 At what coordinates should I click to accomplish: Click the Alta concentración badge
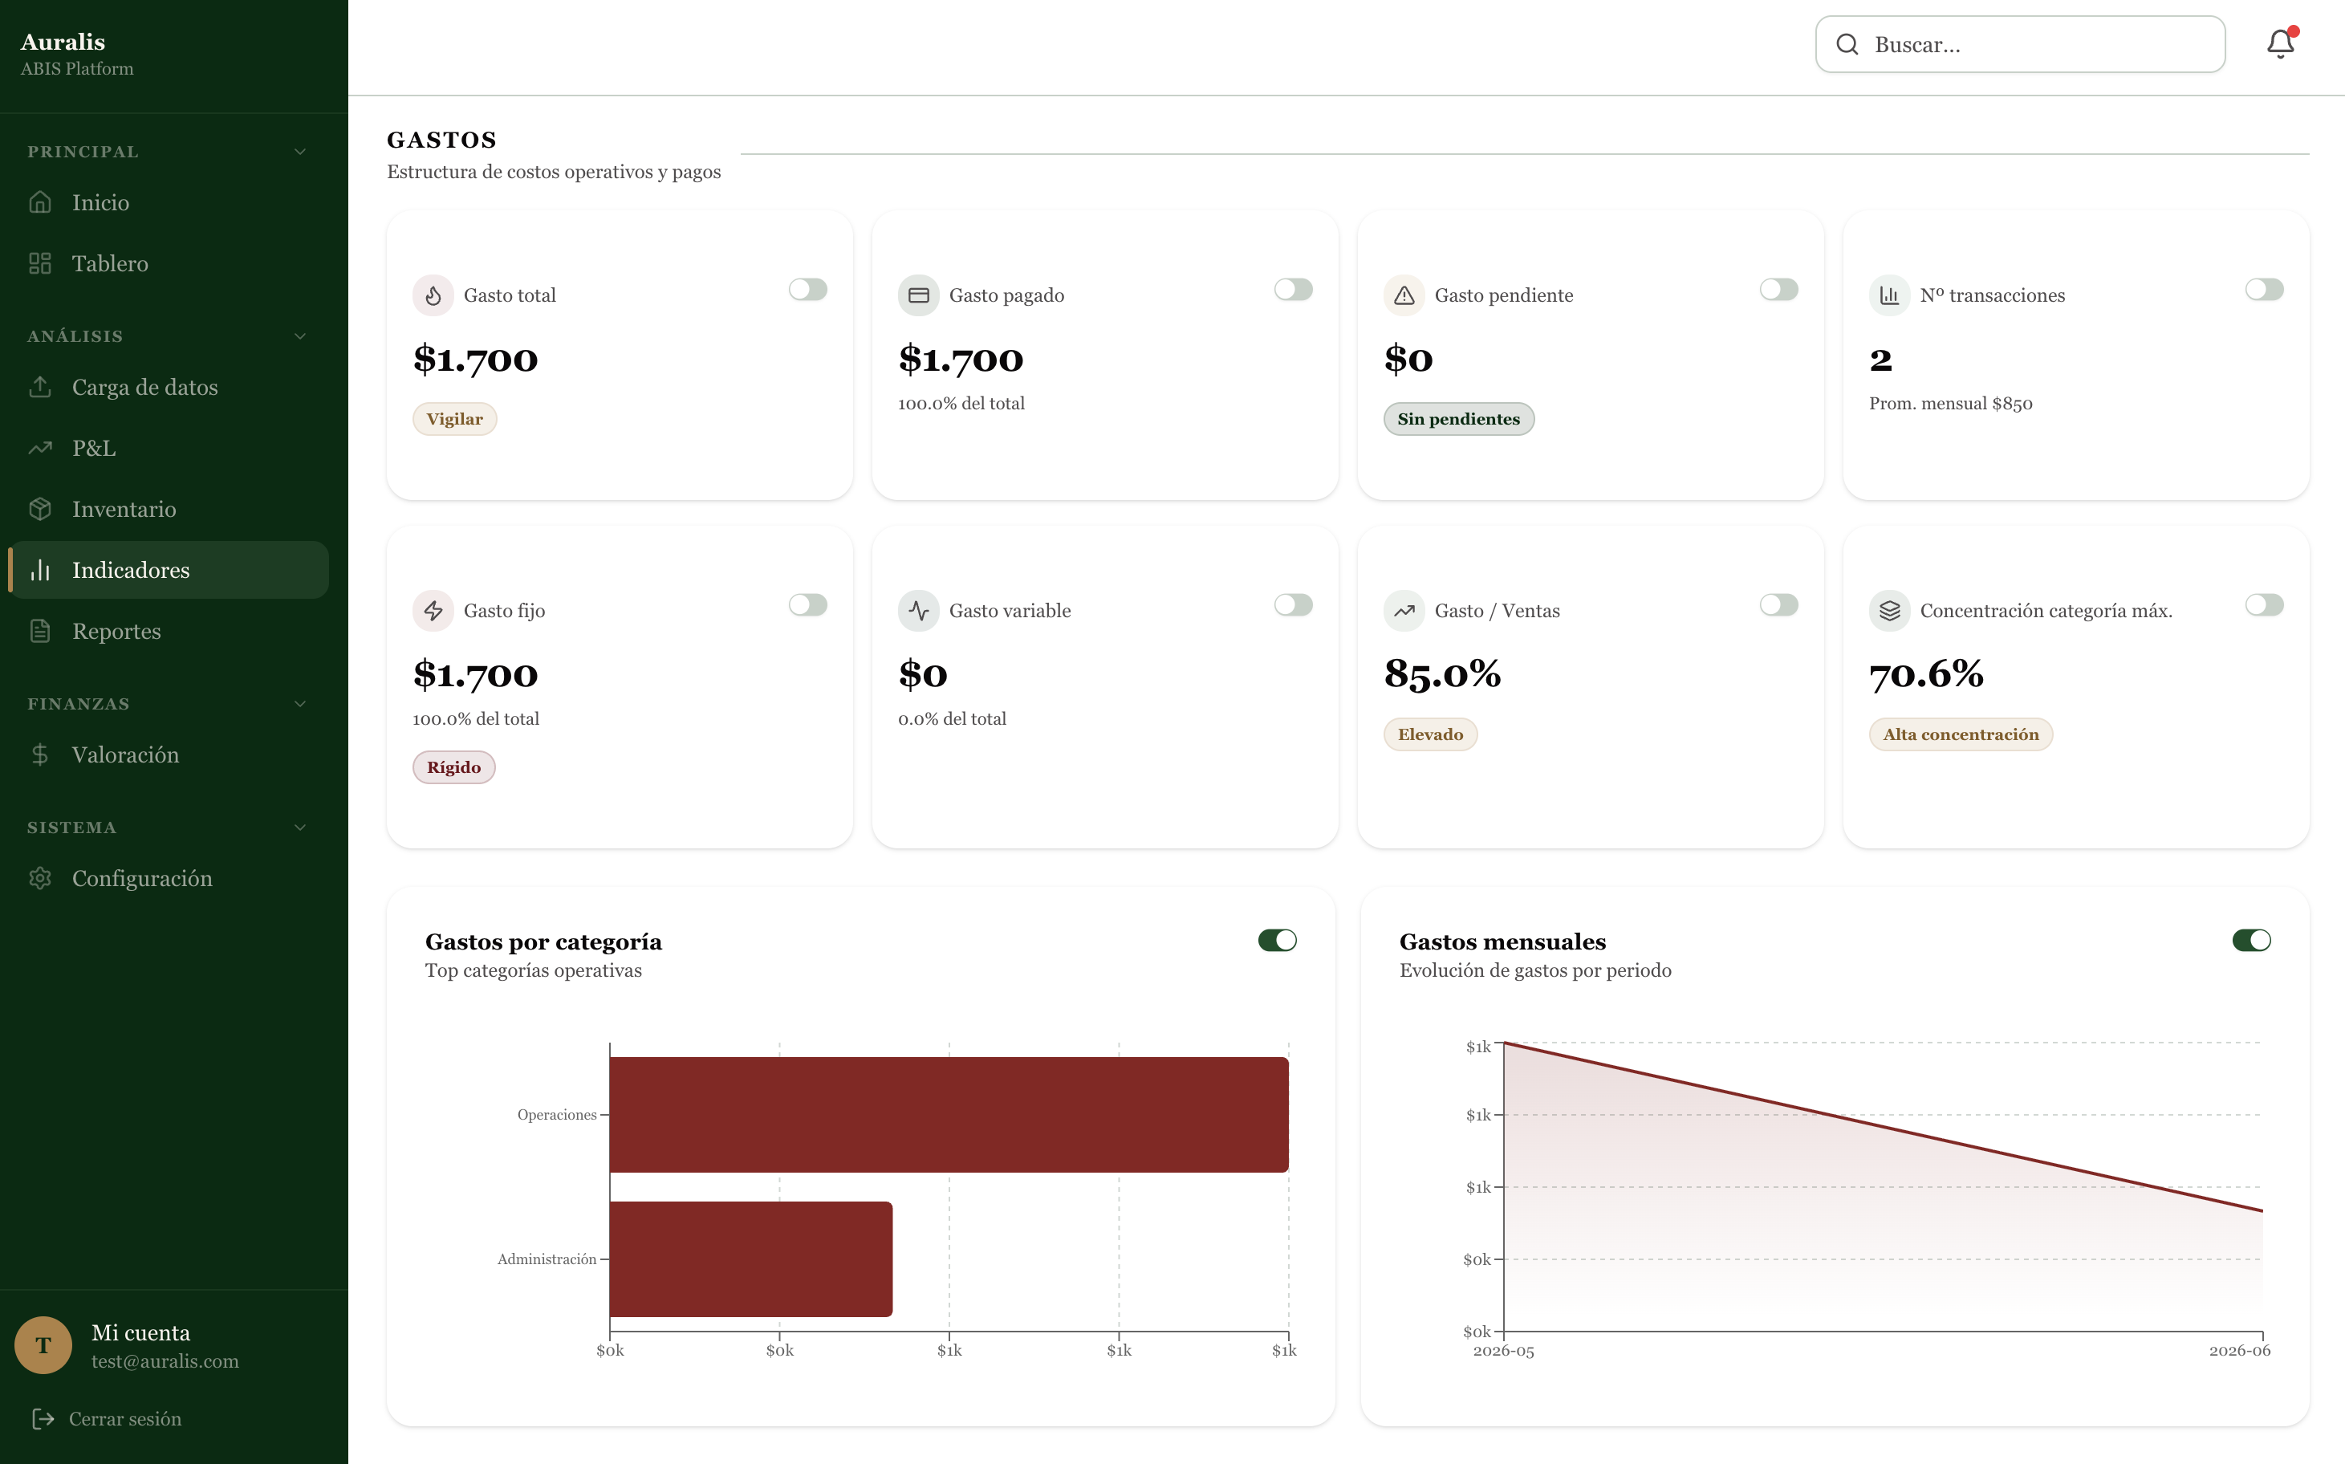(x=1961, y=735)
